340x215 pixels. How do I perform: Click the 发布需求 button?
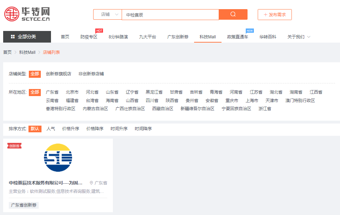(x=275, y=14)
